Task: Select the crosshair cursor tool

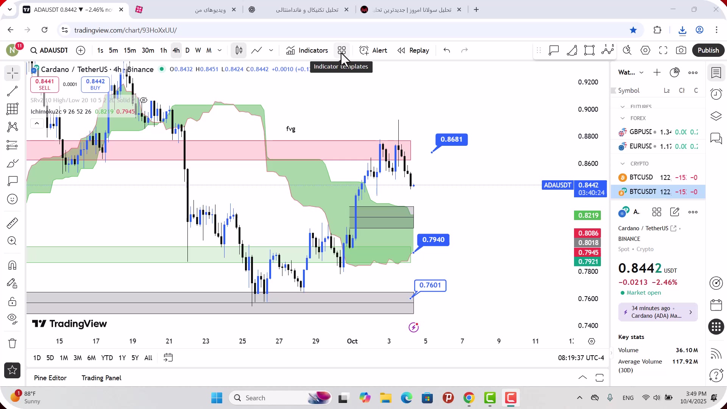Action: pos(12,73)
